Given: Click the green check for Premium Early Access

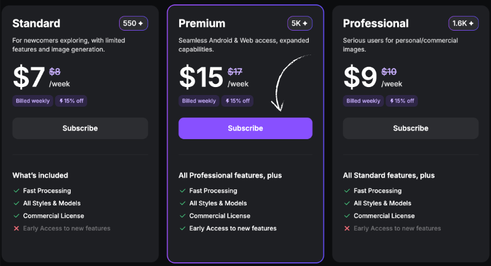Looking at the screenshot, I should pos(182,229).
